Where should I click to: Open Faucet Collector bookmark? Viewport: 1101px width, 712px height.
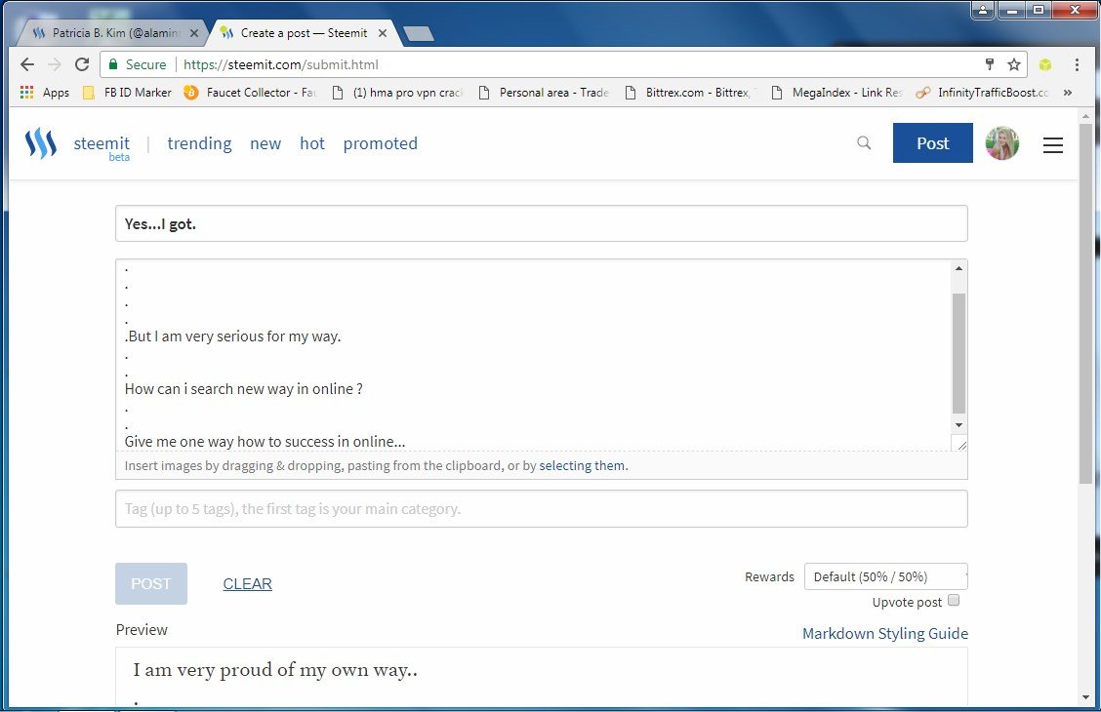250,92
